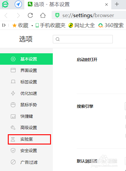Click the green security shield icon
Viewport: 126px width, 171px height.
pyautogui.click(x=57, y=15)
